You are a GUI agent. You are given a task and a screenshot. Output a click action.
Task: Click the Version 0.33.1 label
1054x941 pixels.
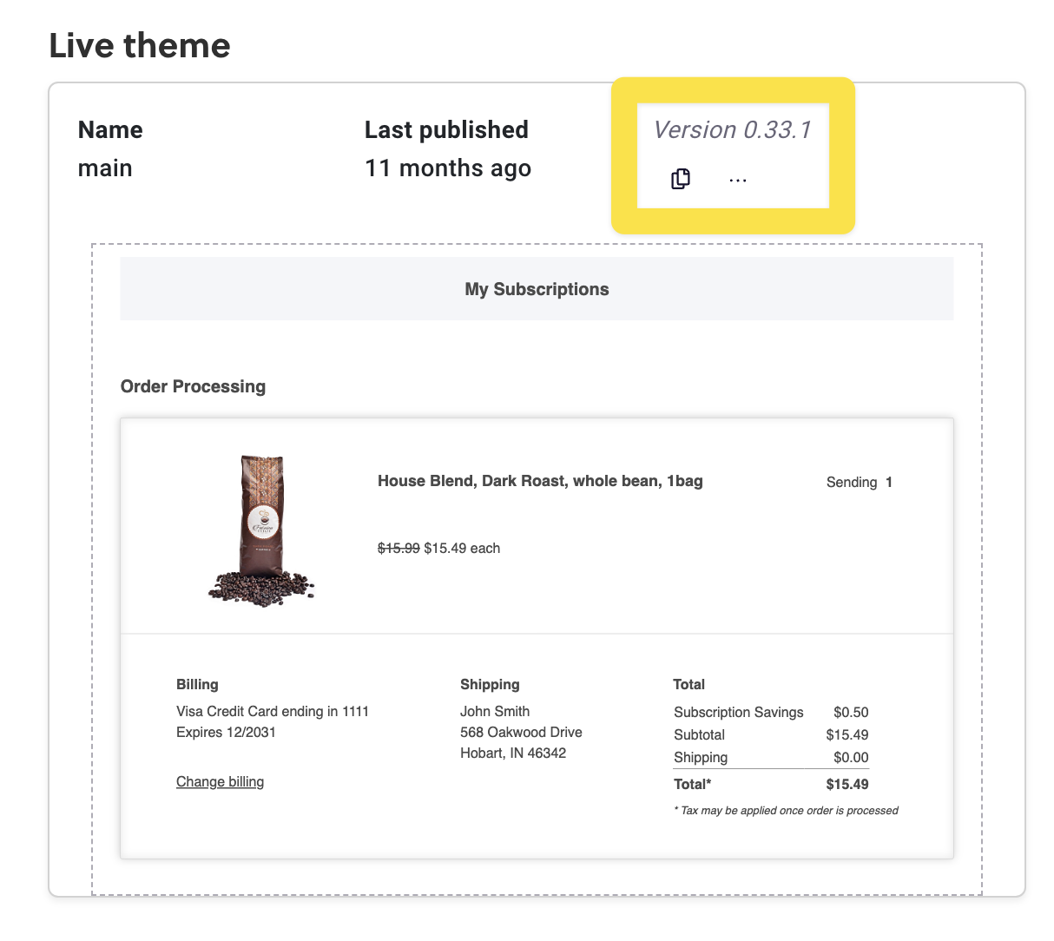pos(732,130)
